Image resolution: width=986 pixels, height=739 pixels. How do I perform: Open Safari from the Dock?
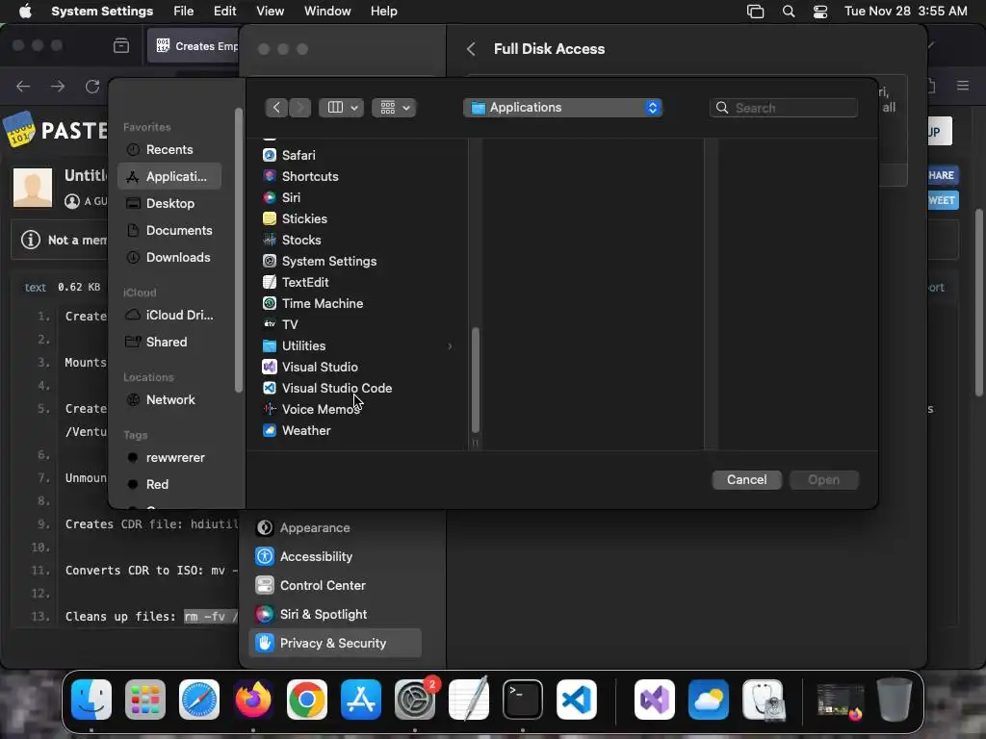tap(199, 700)
